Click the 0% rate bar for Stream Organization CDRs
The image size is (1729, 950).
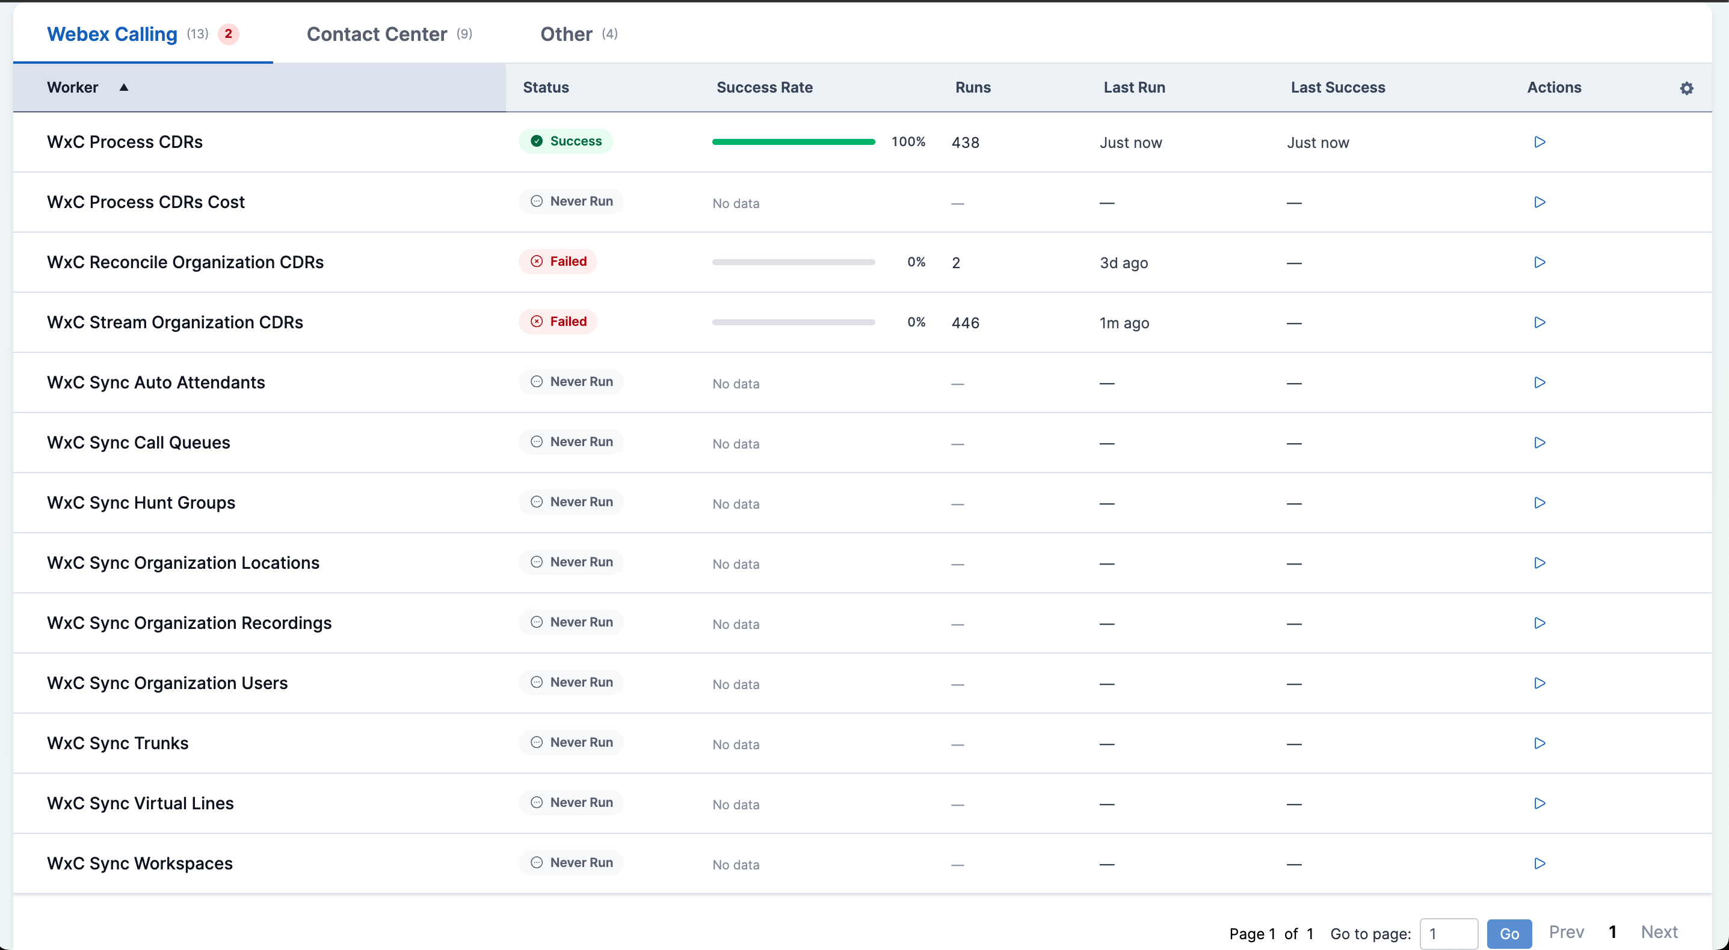point(794,322)
